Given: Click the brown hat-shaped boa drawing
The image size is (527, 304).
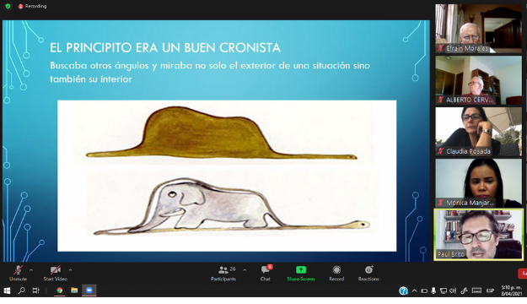Looking at the screenshot, I should coord(221,133).
